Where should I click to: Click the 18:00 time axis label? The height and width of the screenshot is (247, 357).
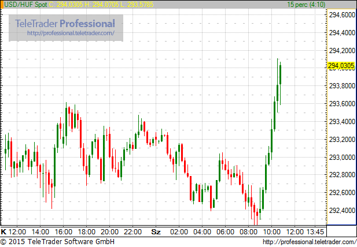point(87,232)
